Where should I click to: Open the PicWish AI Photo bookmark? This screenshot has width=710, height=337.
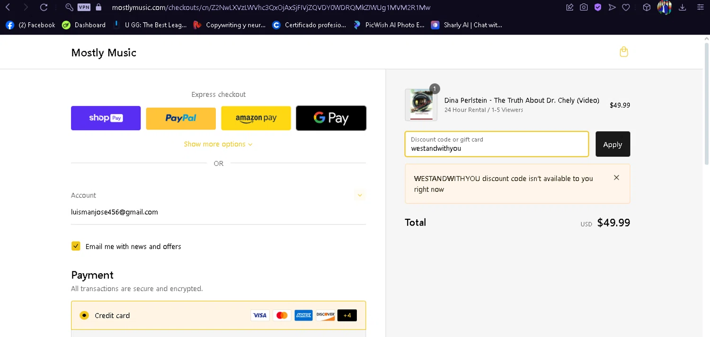389,25
